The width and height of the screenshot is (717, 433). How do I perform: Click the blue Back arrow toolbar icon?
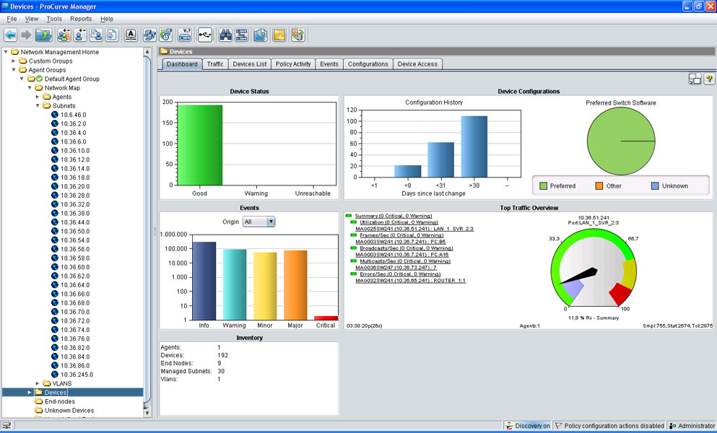[11, 35]
